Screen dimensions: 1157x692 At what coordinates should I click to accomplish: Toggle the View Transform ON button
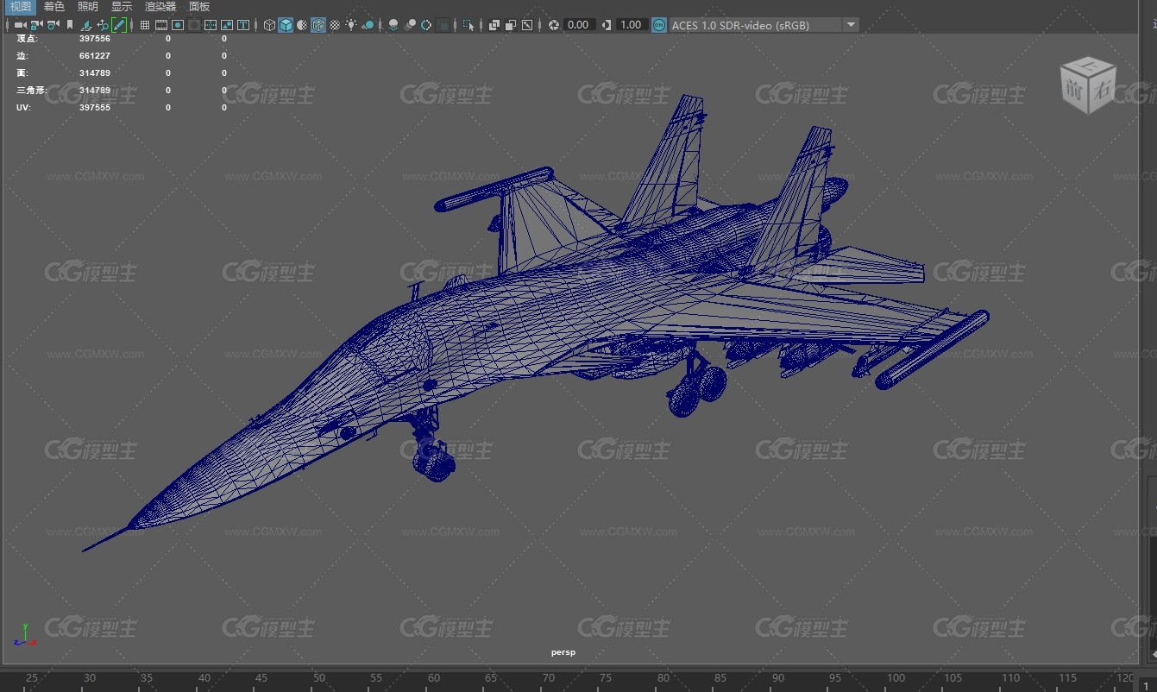pyautogui.click(x=659, y=25)
